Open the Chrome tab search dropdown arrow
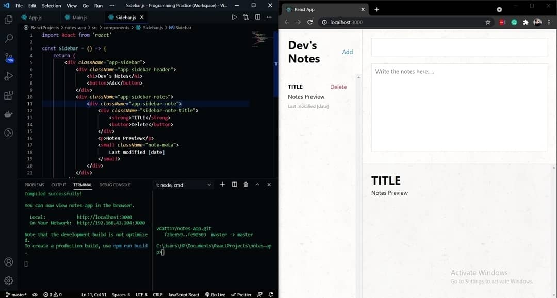Screen dimensions: 557x298 pyautogui.click(x=499, y=10)
